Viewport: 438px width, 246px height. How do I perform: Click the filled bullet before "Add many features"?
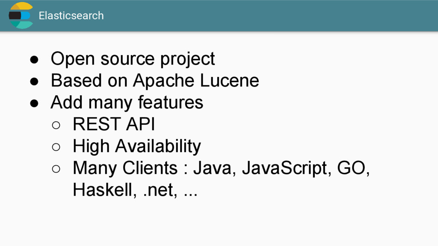coord(34,103)
